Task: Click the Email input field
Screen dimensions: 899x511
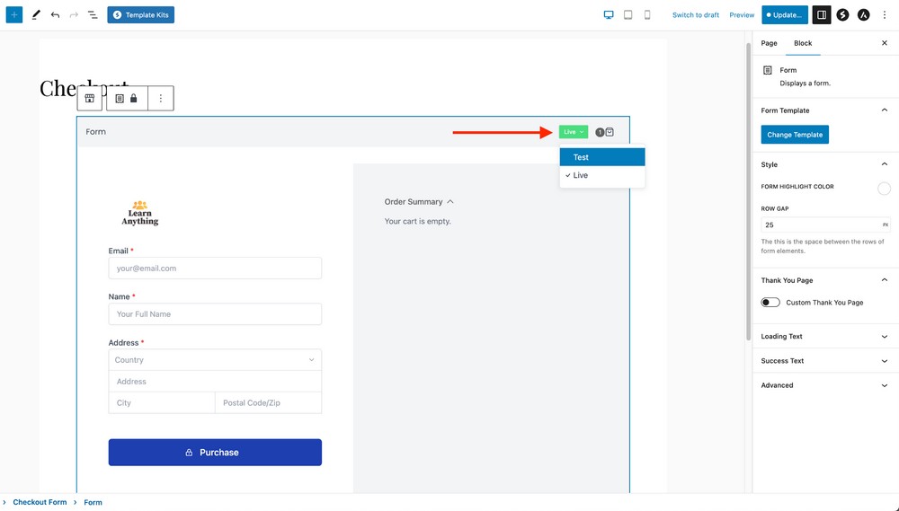Action: click(x=215, y=269)
